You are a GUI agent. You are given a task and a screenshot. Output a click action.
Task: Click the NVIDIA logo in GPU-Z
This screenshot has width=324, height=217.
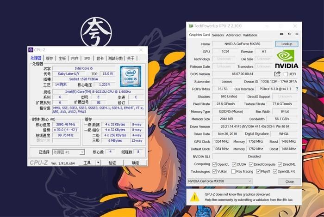287,59
